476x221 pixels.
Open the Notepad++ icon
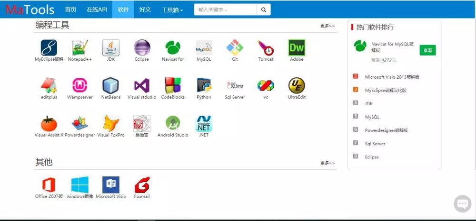point(80,48)
